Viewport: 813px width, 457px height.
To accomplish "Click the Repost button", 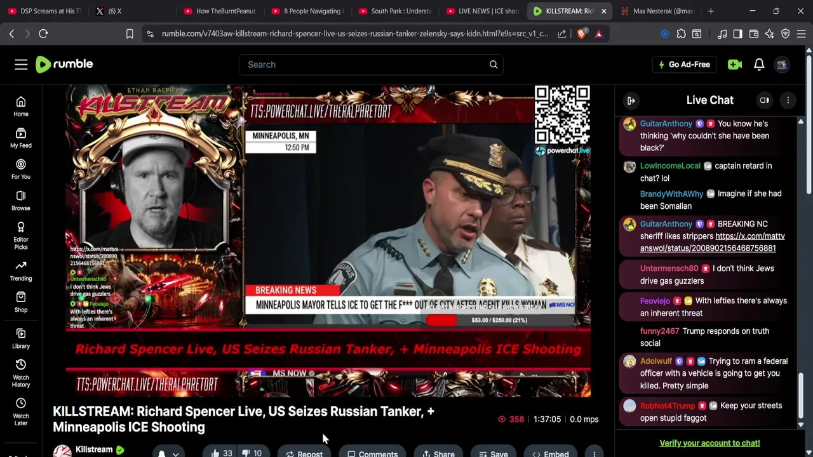I will (304, 453).
